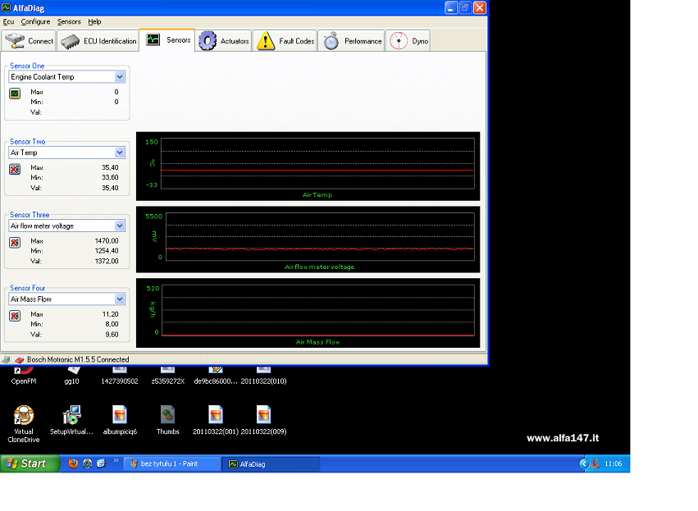698x511 pixels.
Task: Expand Engine Coolant Temp dropdown
Action: click(120, 77)
